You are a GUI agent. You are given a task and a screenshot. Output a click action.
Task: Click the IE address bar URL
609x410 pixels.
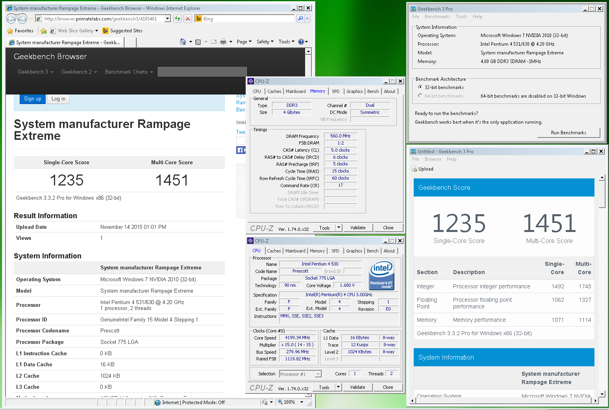pyautogui.click(x=100, y=19)
